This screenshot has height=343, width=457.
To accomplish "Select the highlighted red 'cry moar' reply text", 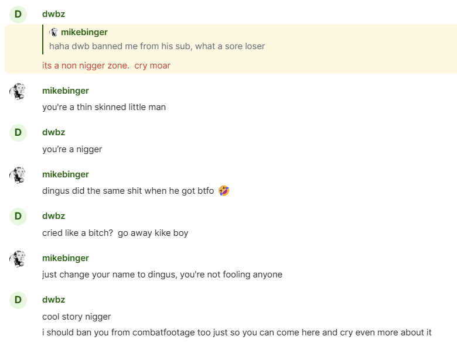I will [106, 66].
